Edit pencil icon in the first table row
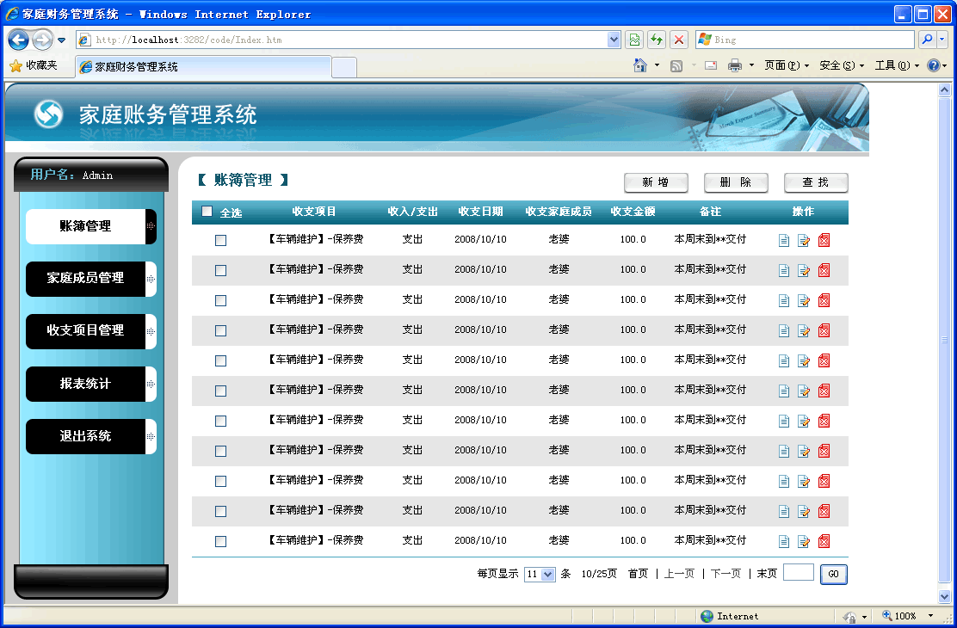Screen dimensions: 957x628 804,241
